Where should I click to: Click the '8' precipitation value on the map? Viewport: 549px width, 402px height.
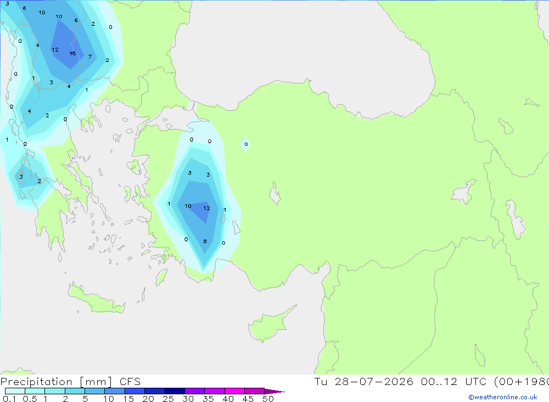pos(205,241)
